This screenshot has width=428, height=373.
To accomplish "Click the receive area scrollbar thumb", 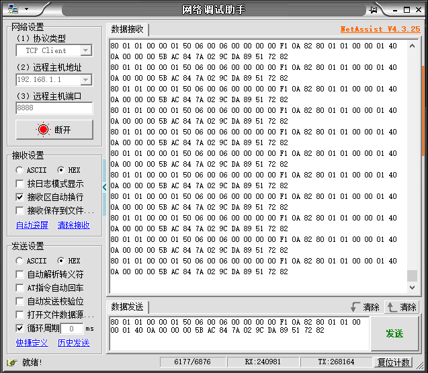I will coord(412,276).
